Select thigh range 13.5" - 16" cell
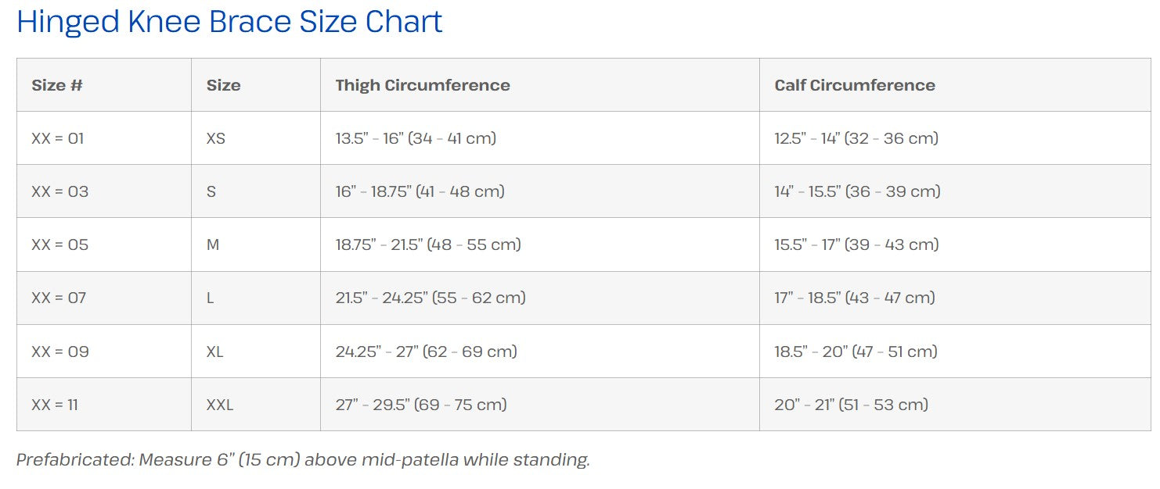 click(416, 138)
